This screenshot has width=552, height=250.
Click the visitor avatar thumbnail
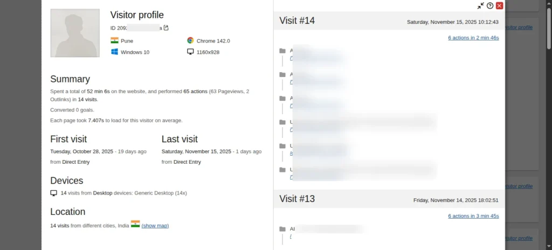click(x=75, y=33)
